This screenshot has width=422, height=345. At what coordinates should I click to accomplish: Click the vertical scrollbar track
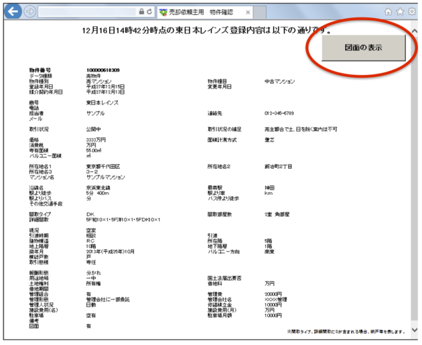pyautogui.click(x=415, y=178)
